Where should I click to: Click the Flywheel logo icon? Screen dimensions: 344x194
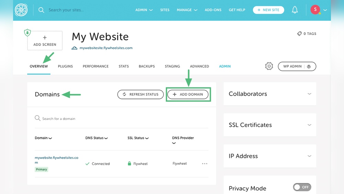[x=21, y=10]
